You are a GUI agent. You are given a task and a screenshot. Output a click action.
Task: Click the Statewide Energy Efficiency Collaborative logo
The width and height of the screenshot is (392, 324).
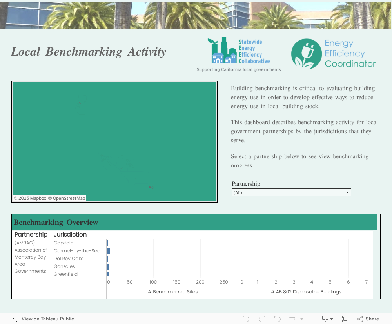239,54
